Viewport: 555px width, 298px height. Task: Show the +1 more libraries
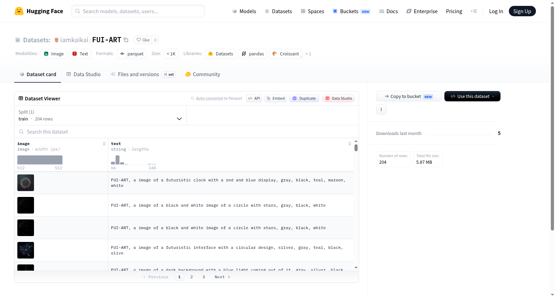tap(308, 54)
